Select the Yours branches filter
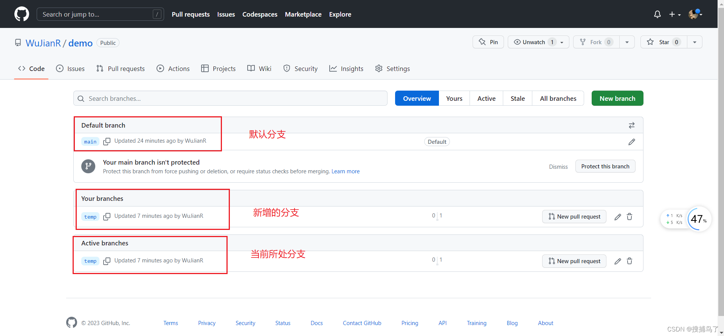Viewport: 724px width, 336px height. click(454, 98)
